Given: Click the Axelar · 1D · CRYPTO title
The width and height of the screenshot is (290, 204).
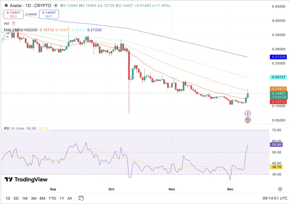Looking at the screenshot, I should [30, 6].
